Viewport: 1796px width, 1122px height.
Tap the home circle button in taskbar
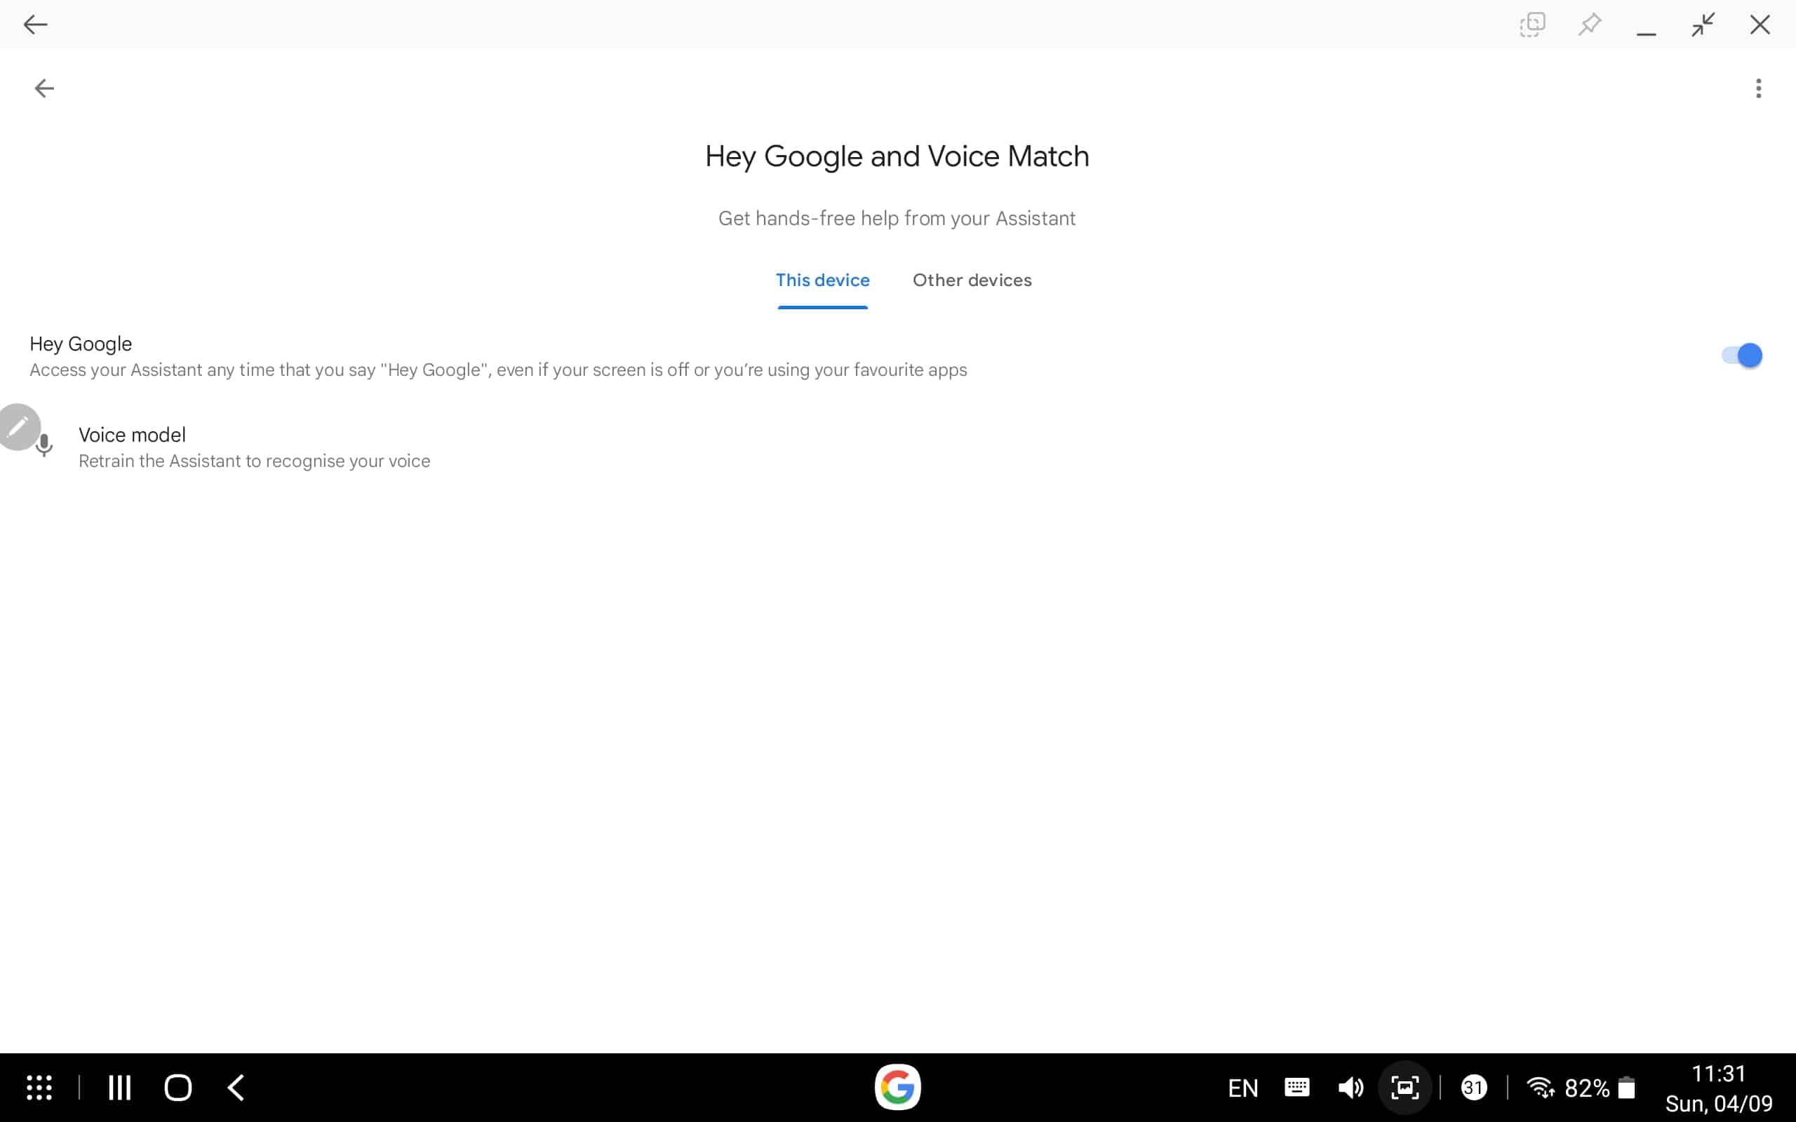click(x=177, y=1088)
